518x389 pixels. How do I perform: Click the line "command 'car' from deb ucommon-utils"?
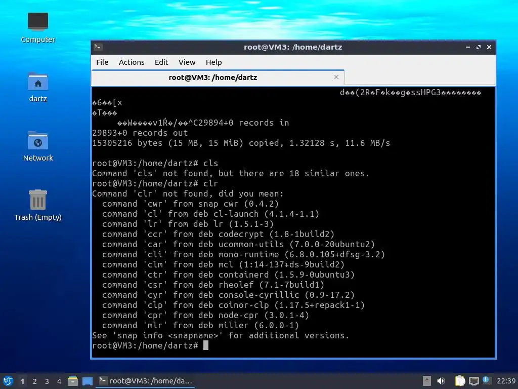(238, 245)
